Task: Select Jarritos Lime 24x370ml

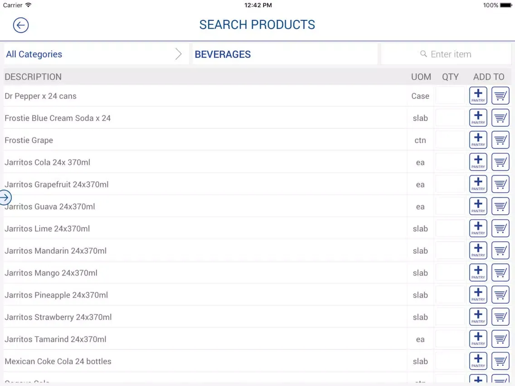Action: [47, 228]
